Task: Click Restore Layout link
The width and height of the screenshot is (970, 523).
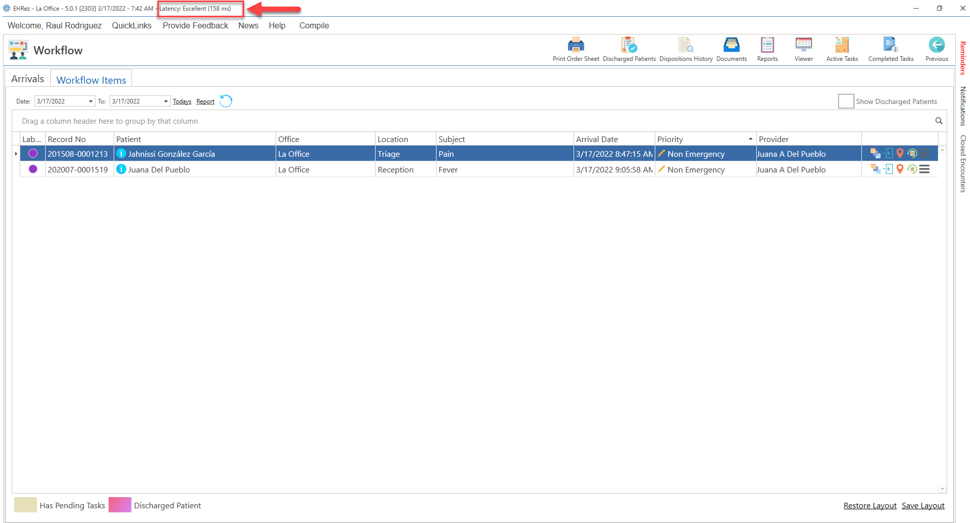Action: (870, 505)
